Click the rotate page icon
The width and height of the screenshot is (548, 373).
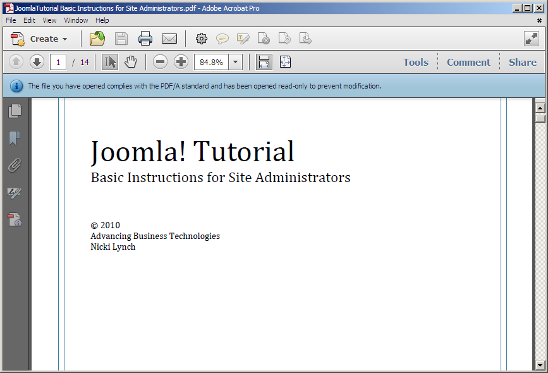point(305,39)
